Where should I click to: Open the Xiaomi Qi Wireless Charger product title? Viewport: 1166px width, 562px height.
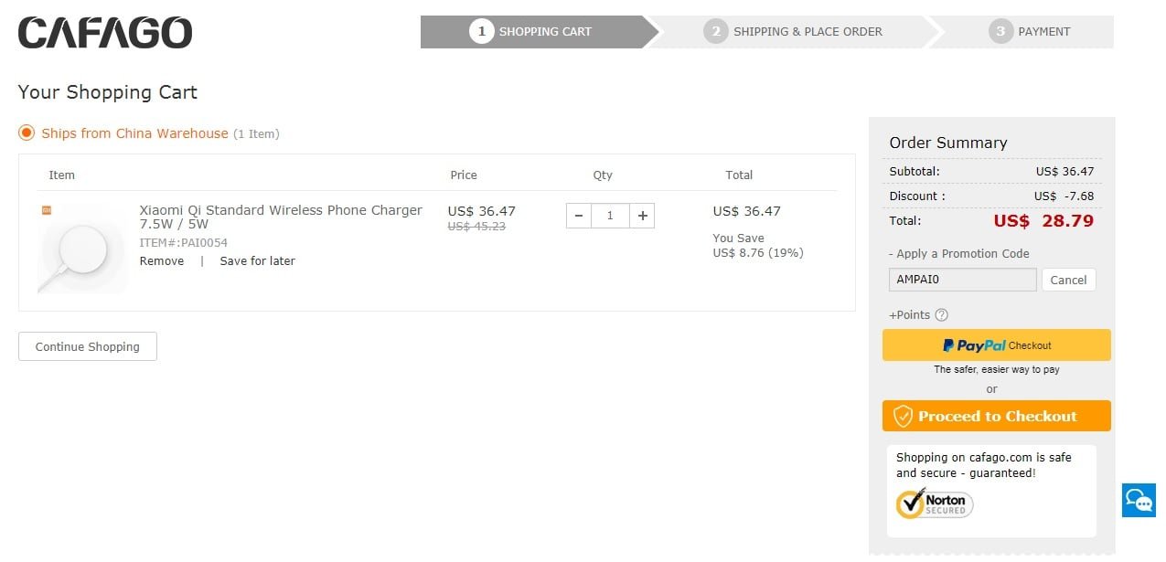(281, 217)
